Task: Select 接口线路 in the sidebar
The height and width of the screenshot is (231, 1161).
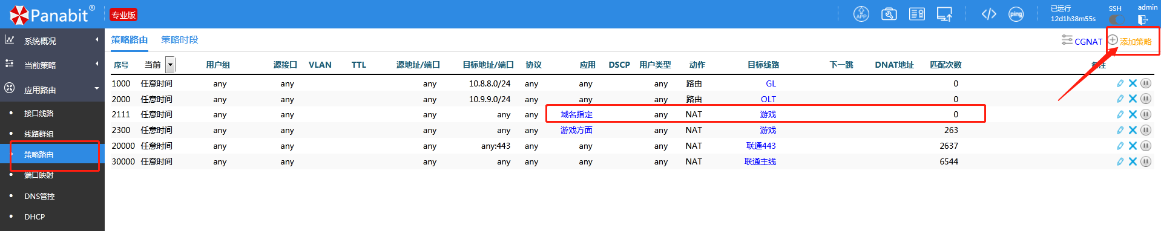Action: (x=39, y=113)
